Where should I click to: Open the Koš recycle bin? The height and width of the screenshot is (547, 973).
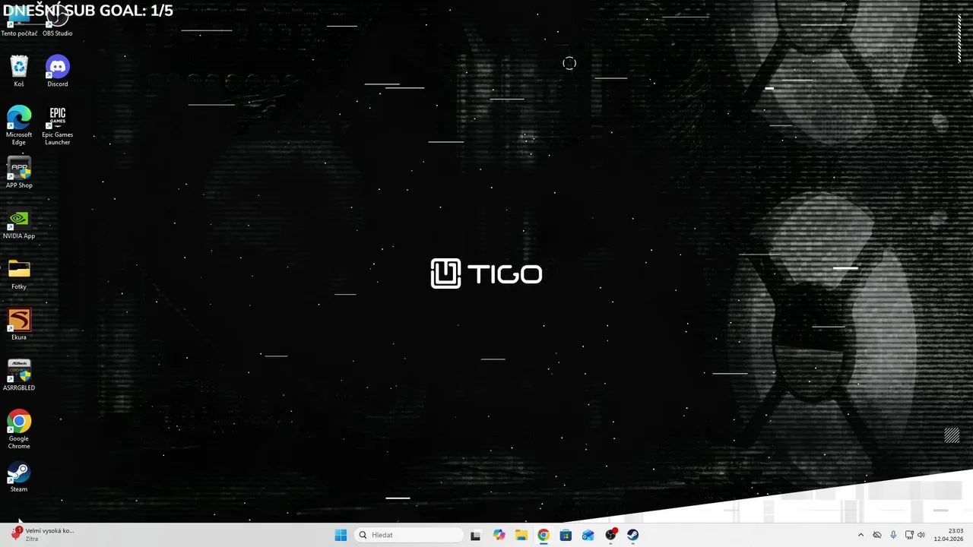tap(19, 71)
